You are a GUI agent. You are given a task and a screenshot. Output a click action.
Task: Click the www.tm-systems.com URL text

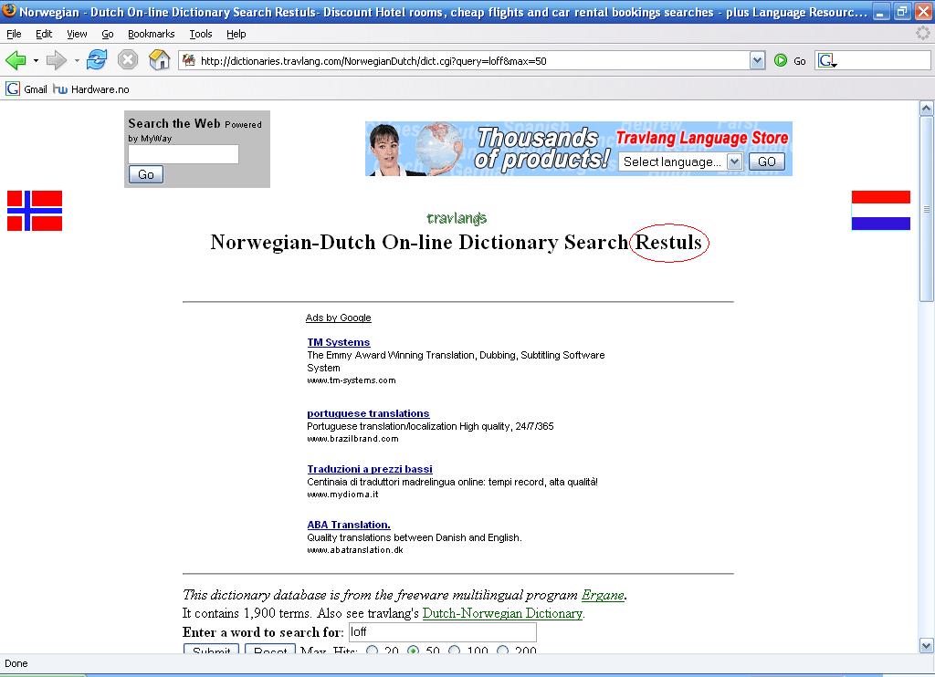[352, 380]
